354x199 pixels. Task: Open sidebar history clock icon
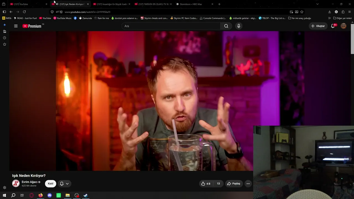pyautogui.click(x=4, y=38)
